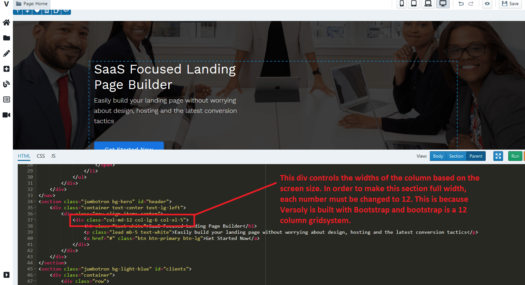The width and height of the screenshot is (525, 285).
Task: Collapse code fold on line 37
Action: click(35, 220)
